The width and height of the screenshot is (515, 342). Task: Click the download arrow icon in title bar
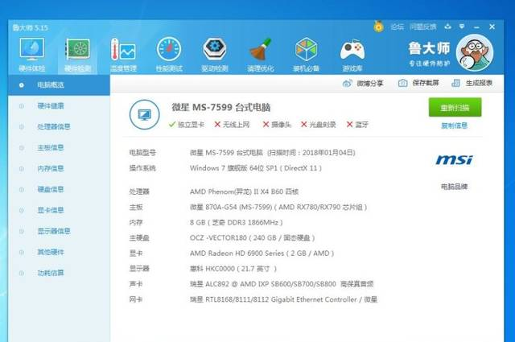pyautogui.click(x=447, y=27)
